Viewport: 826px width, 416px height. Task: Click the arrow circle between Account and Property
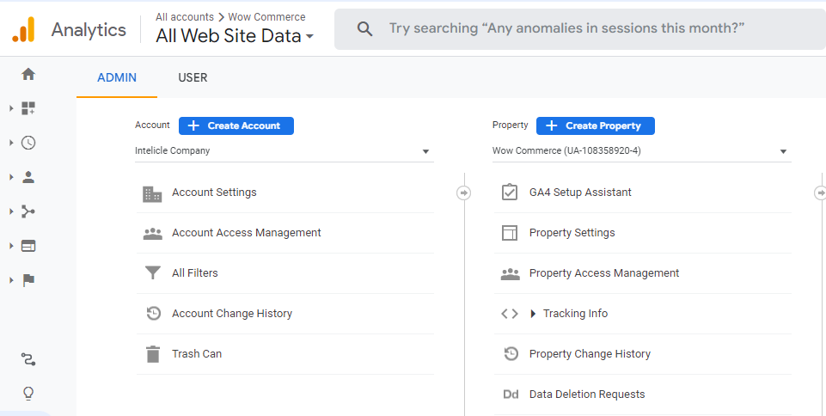(x=463, y=193)
